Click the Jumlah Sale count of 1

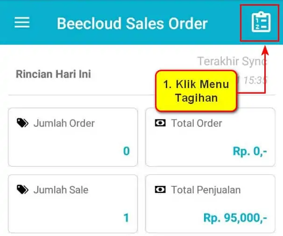point(127,218)
